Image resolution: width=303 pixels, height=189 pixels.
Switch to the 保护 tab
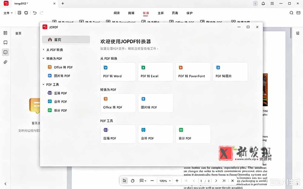(x=189, y=13)
